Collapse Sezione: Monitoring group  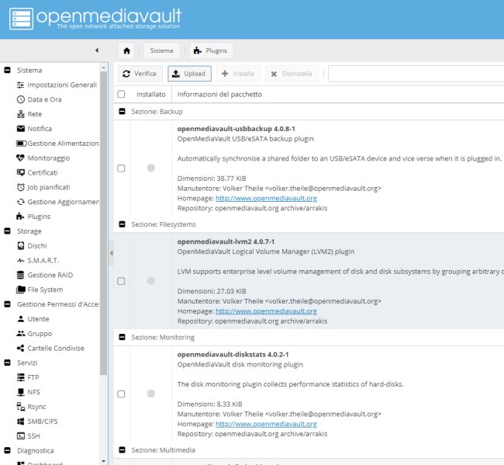pos(123,337)
